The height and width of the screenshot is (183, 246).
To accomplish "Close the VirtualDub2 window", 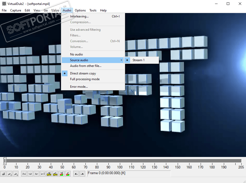I will click(240, 4).
